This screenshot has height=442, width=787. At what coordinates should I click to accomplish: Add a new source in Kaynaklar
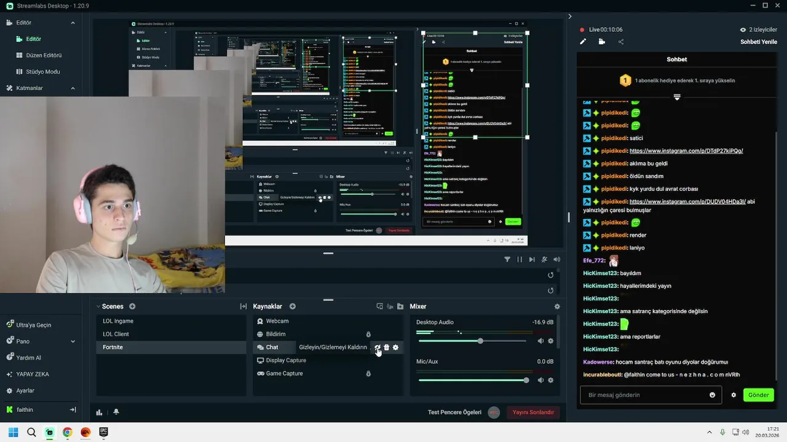pos(293,306)
